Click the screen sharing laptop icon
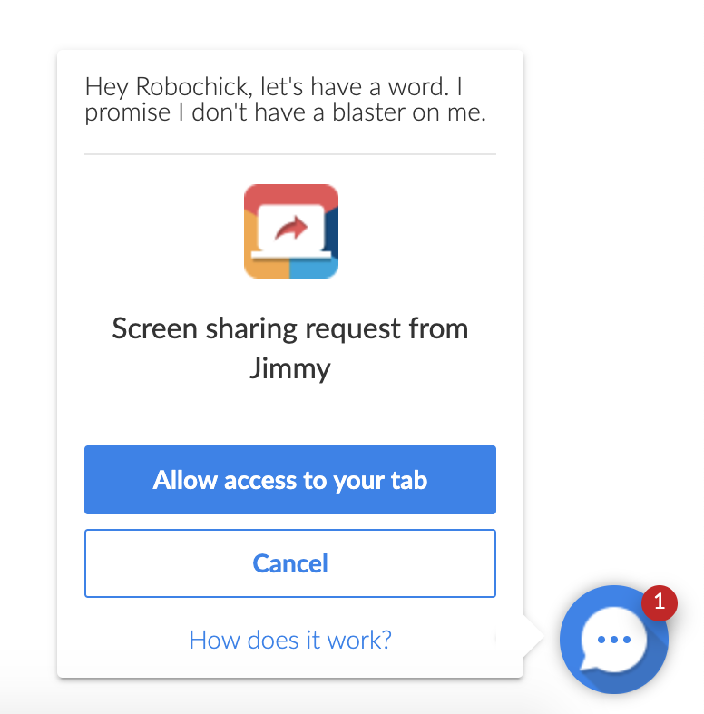The image size is (704, 714). click(291, 231)
